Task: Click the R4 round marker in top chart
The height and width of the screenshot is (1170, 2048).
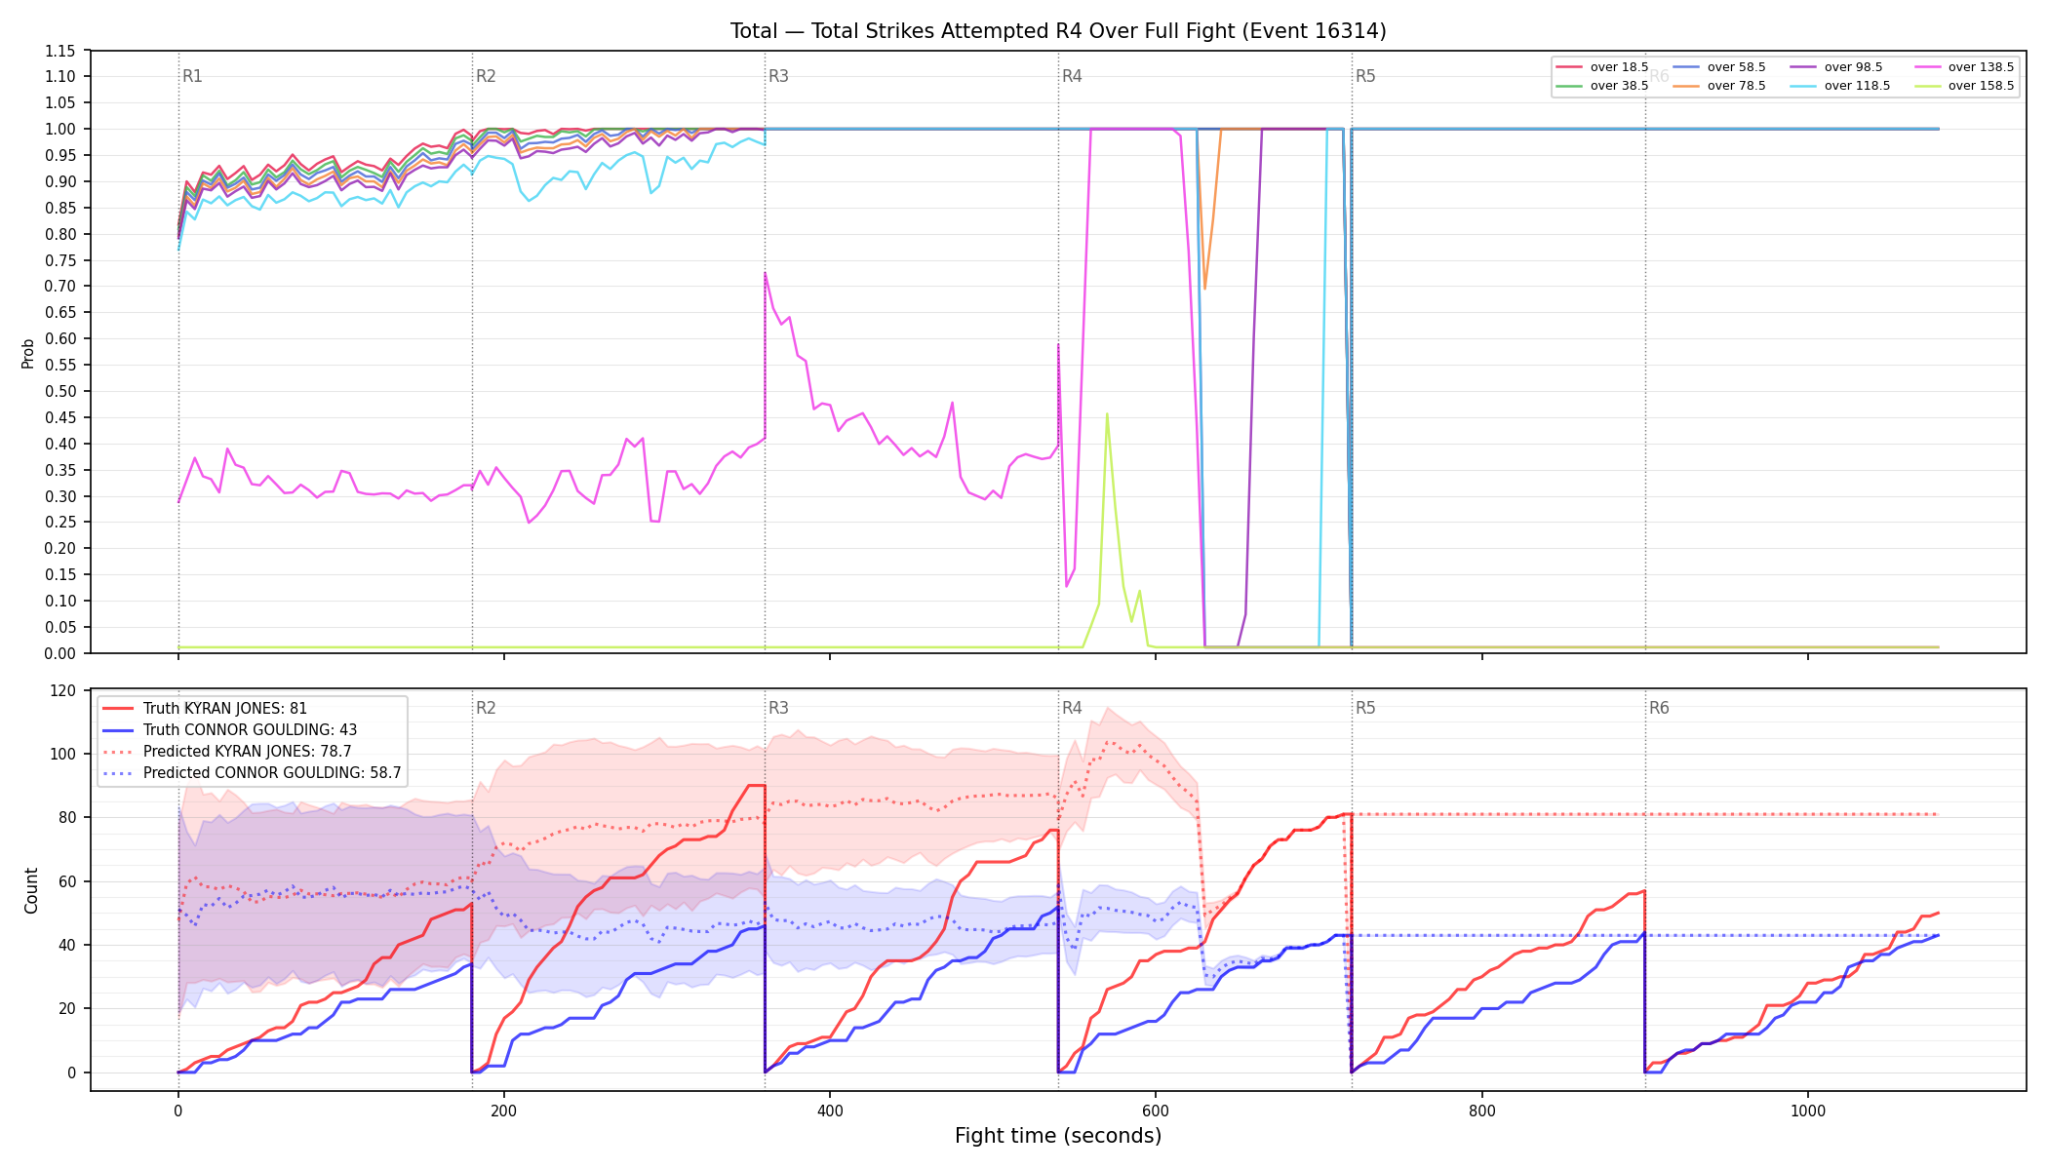Action: (x=1072, y=76)
